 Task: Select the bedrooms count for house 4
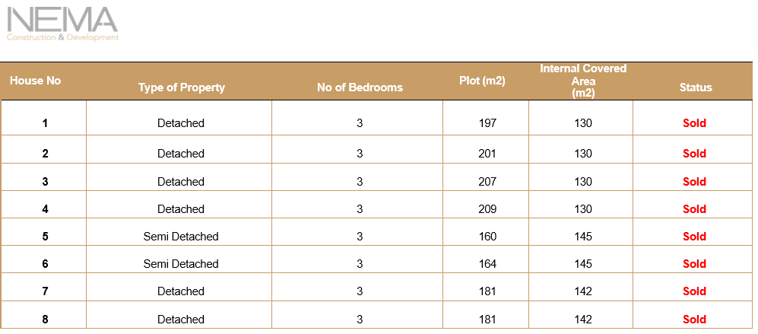360,209
